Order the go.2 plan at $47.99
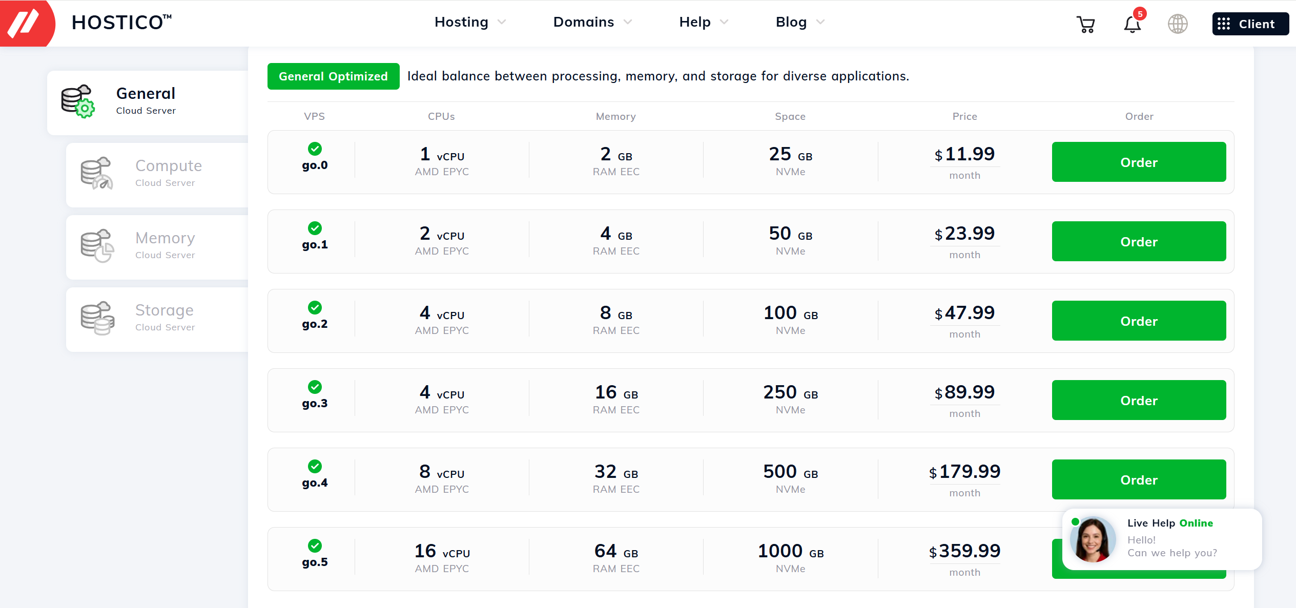Screen dimensions: 1296x608 1139,321
